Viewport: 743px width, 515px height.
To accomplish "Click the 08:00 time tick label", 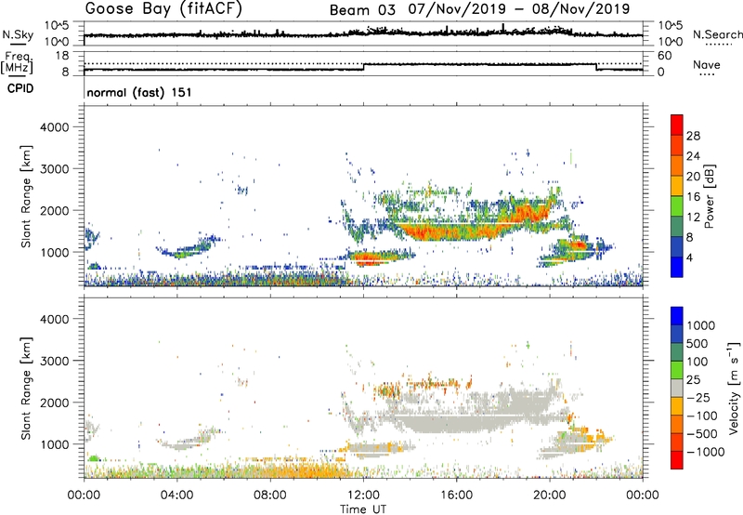I will tap(270, 495).
